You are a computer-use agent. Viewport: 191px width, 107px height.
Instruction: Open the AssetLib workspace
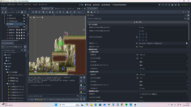[106, 5]
